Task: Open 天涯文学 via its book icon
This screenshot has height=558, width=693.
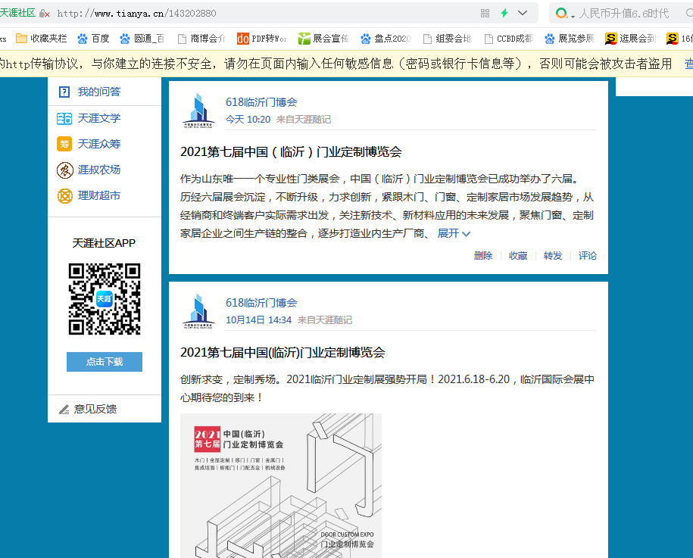Action: click(x=64, y=118)
